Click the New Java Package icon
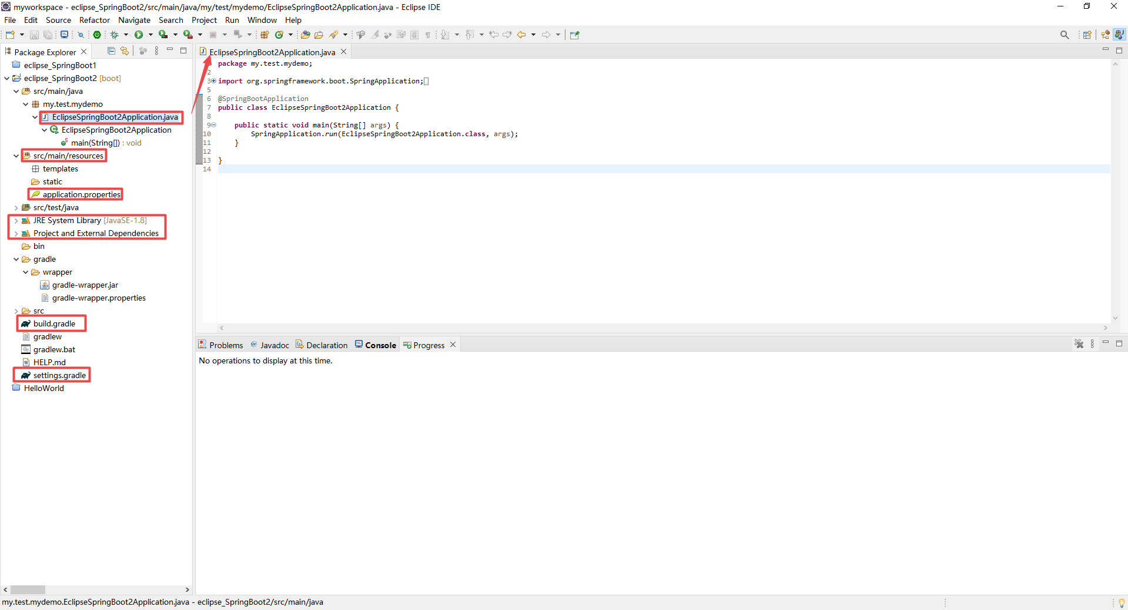Screen dimensions: 1128x610 pyautogui.click(x=265, y=35)
